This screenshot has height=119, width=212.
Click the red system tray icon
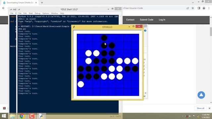pos(186,116)
